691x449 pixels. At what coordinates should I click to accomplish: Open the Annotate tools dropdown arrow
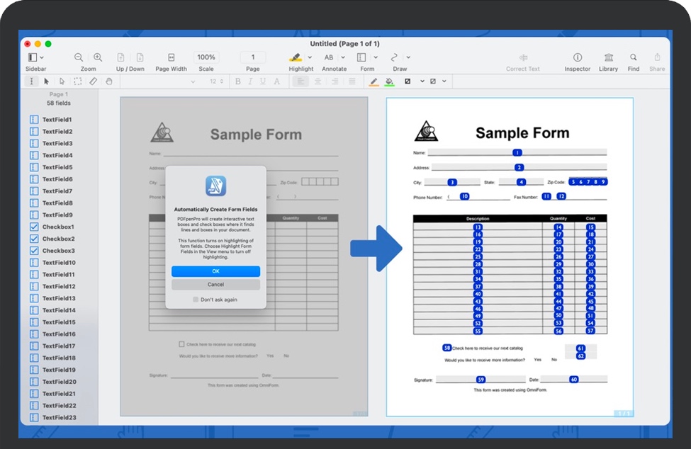click(343, 57)
